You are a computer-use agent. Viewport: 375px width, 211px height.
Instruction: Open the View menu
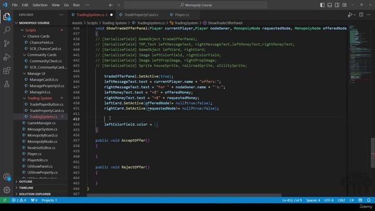coord(56,5)
